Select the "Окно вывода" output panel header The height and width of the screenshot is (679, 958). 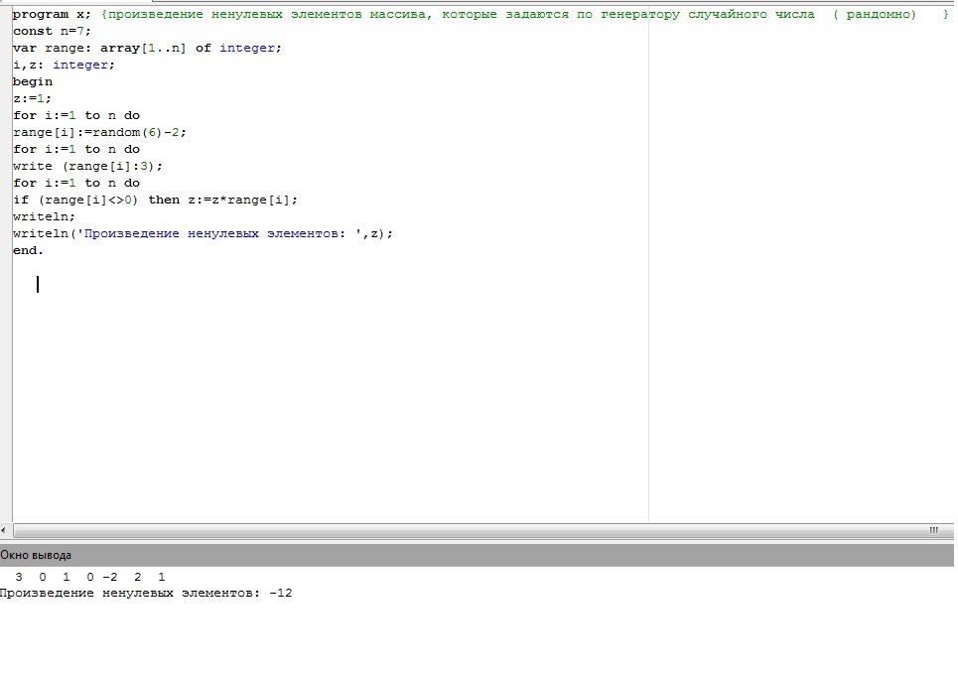click(x=36, y=555)
